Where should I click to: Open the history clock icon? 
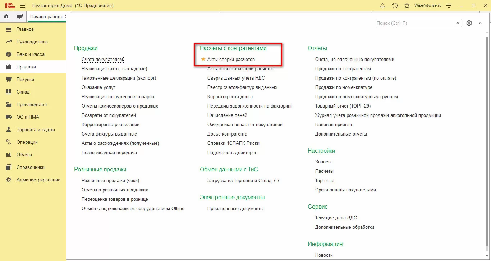coord(395,6)
